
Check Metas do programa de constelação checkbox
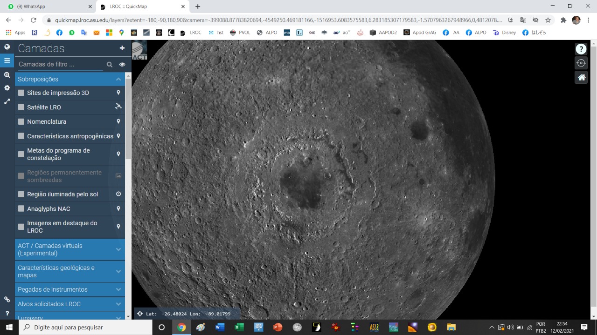click(21, 154)
